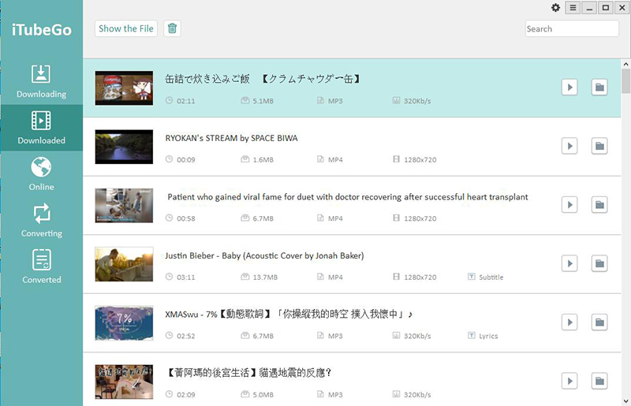Select the RYOKAN's STREAM river thumbnail
This screenshot has height=406, width=631.
(124, 147)
